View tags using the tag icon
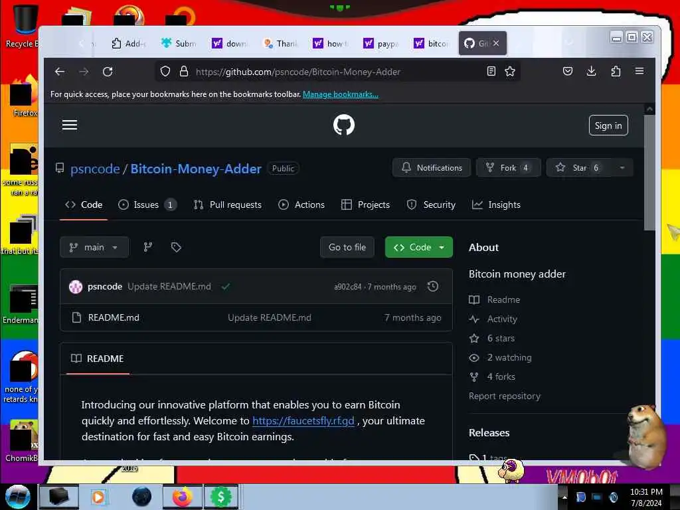Screen dimensions: 680x510 tap(176, 247)
